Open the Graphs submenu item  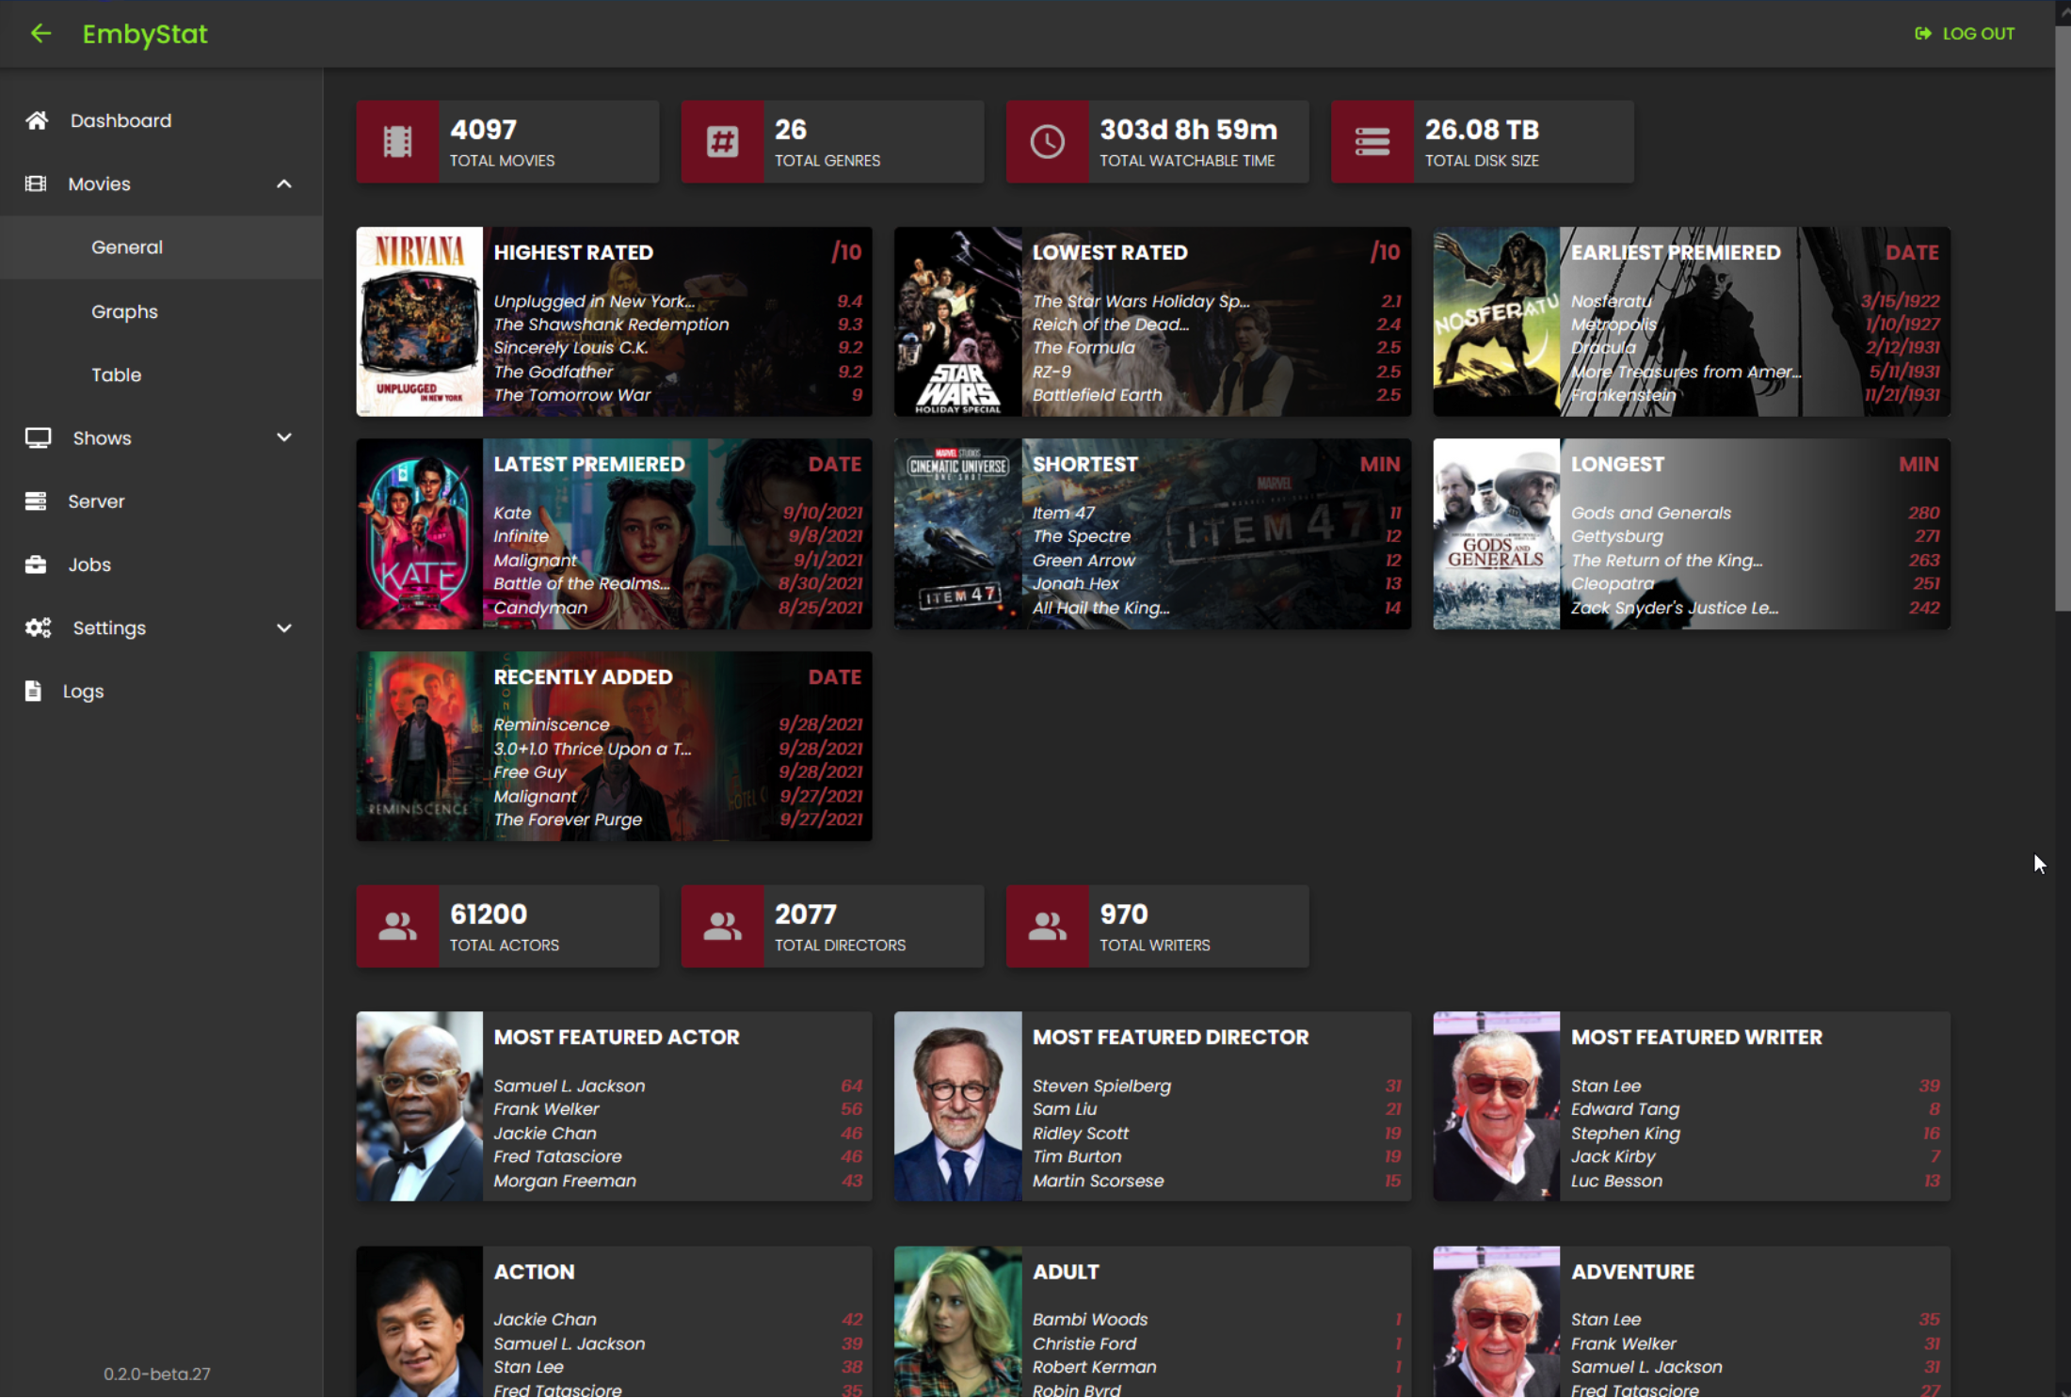124,311
